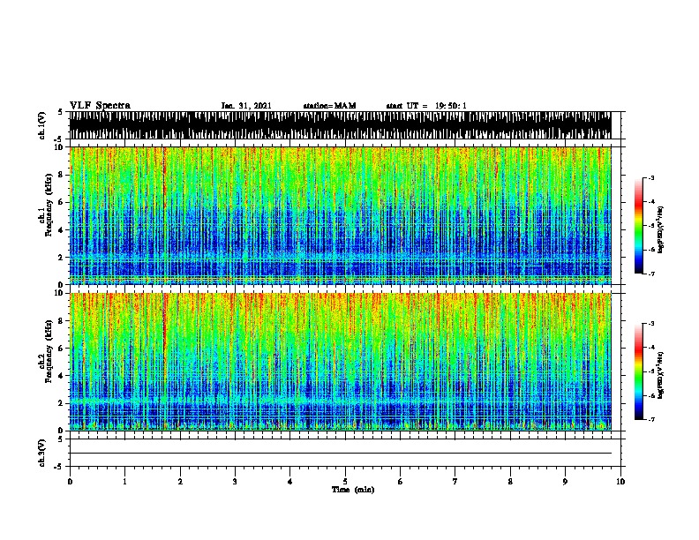Click the time axis tick label "5"
The width and height of the screenshot is (699, 540).
tap(345, 482)
